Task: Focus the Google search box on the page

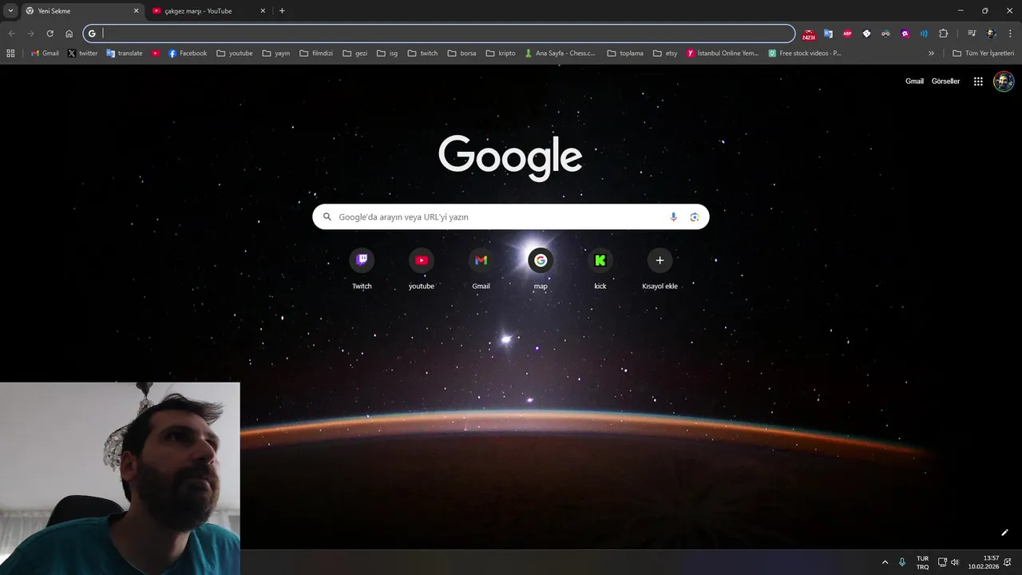Action: (511, 216)
